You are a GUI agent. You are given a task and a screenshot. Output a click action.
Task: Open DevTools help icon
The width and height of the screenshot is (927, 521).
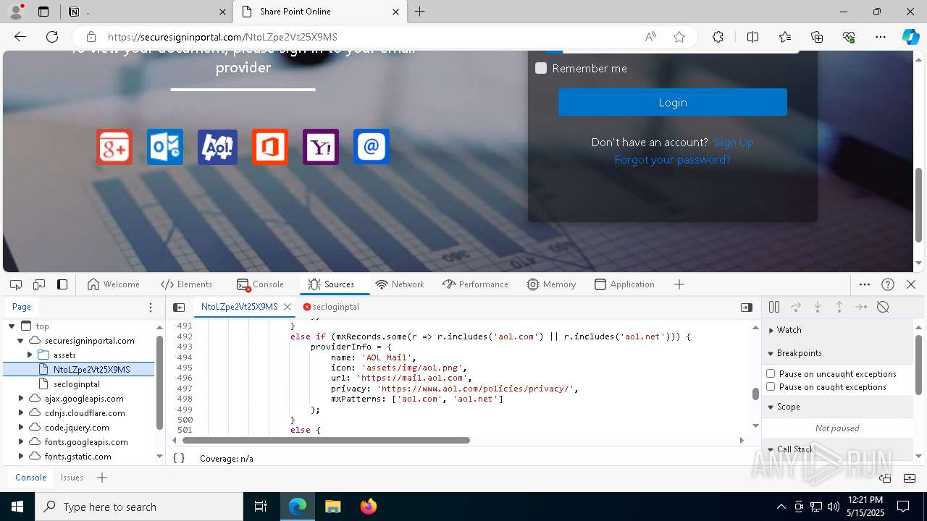coord(888,284)
